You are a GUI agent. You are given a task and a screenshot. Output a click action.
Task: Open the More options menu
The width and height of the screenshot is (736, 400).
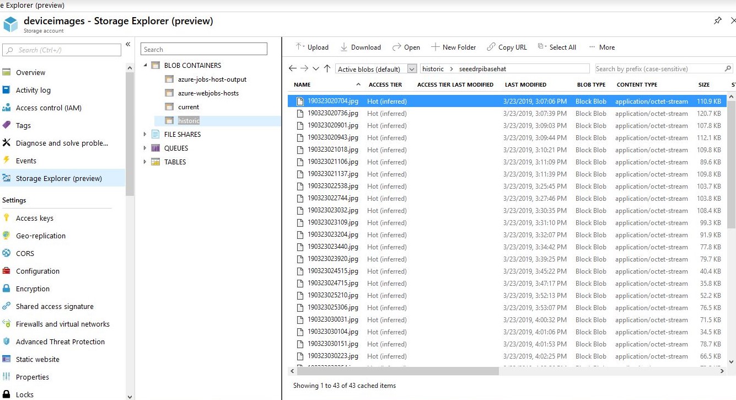point(601,47)
